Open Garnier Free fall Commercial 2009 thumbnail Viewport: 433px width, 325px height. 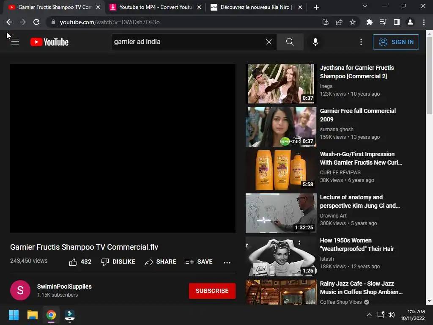tap(281, 127)
